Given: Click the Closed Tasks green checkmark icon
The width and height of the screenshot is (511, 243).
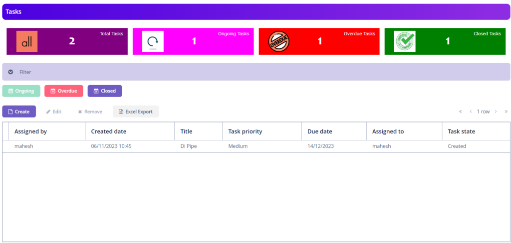Looking at the screenshot, I should 405,41.
